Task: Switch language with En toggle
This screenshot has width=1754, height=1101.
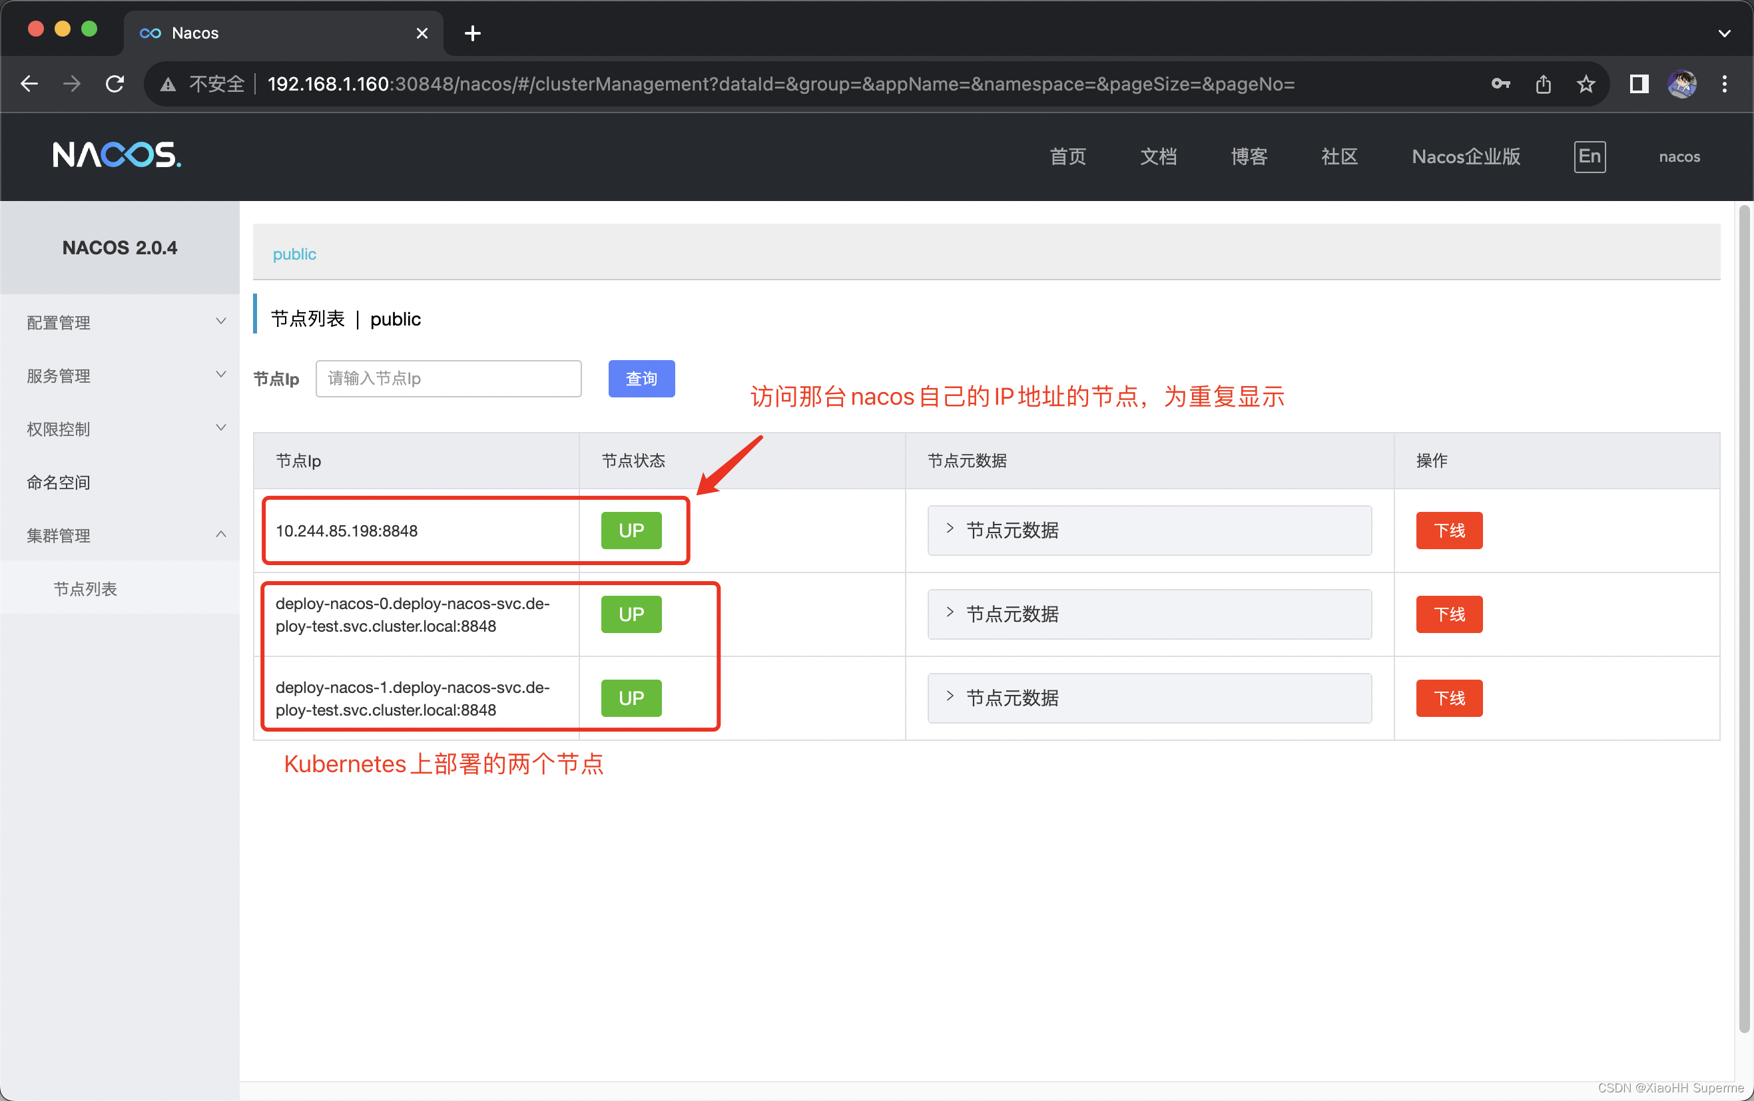Action: click(x=1589, y=156)
